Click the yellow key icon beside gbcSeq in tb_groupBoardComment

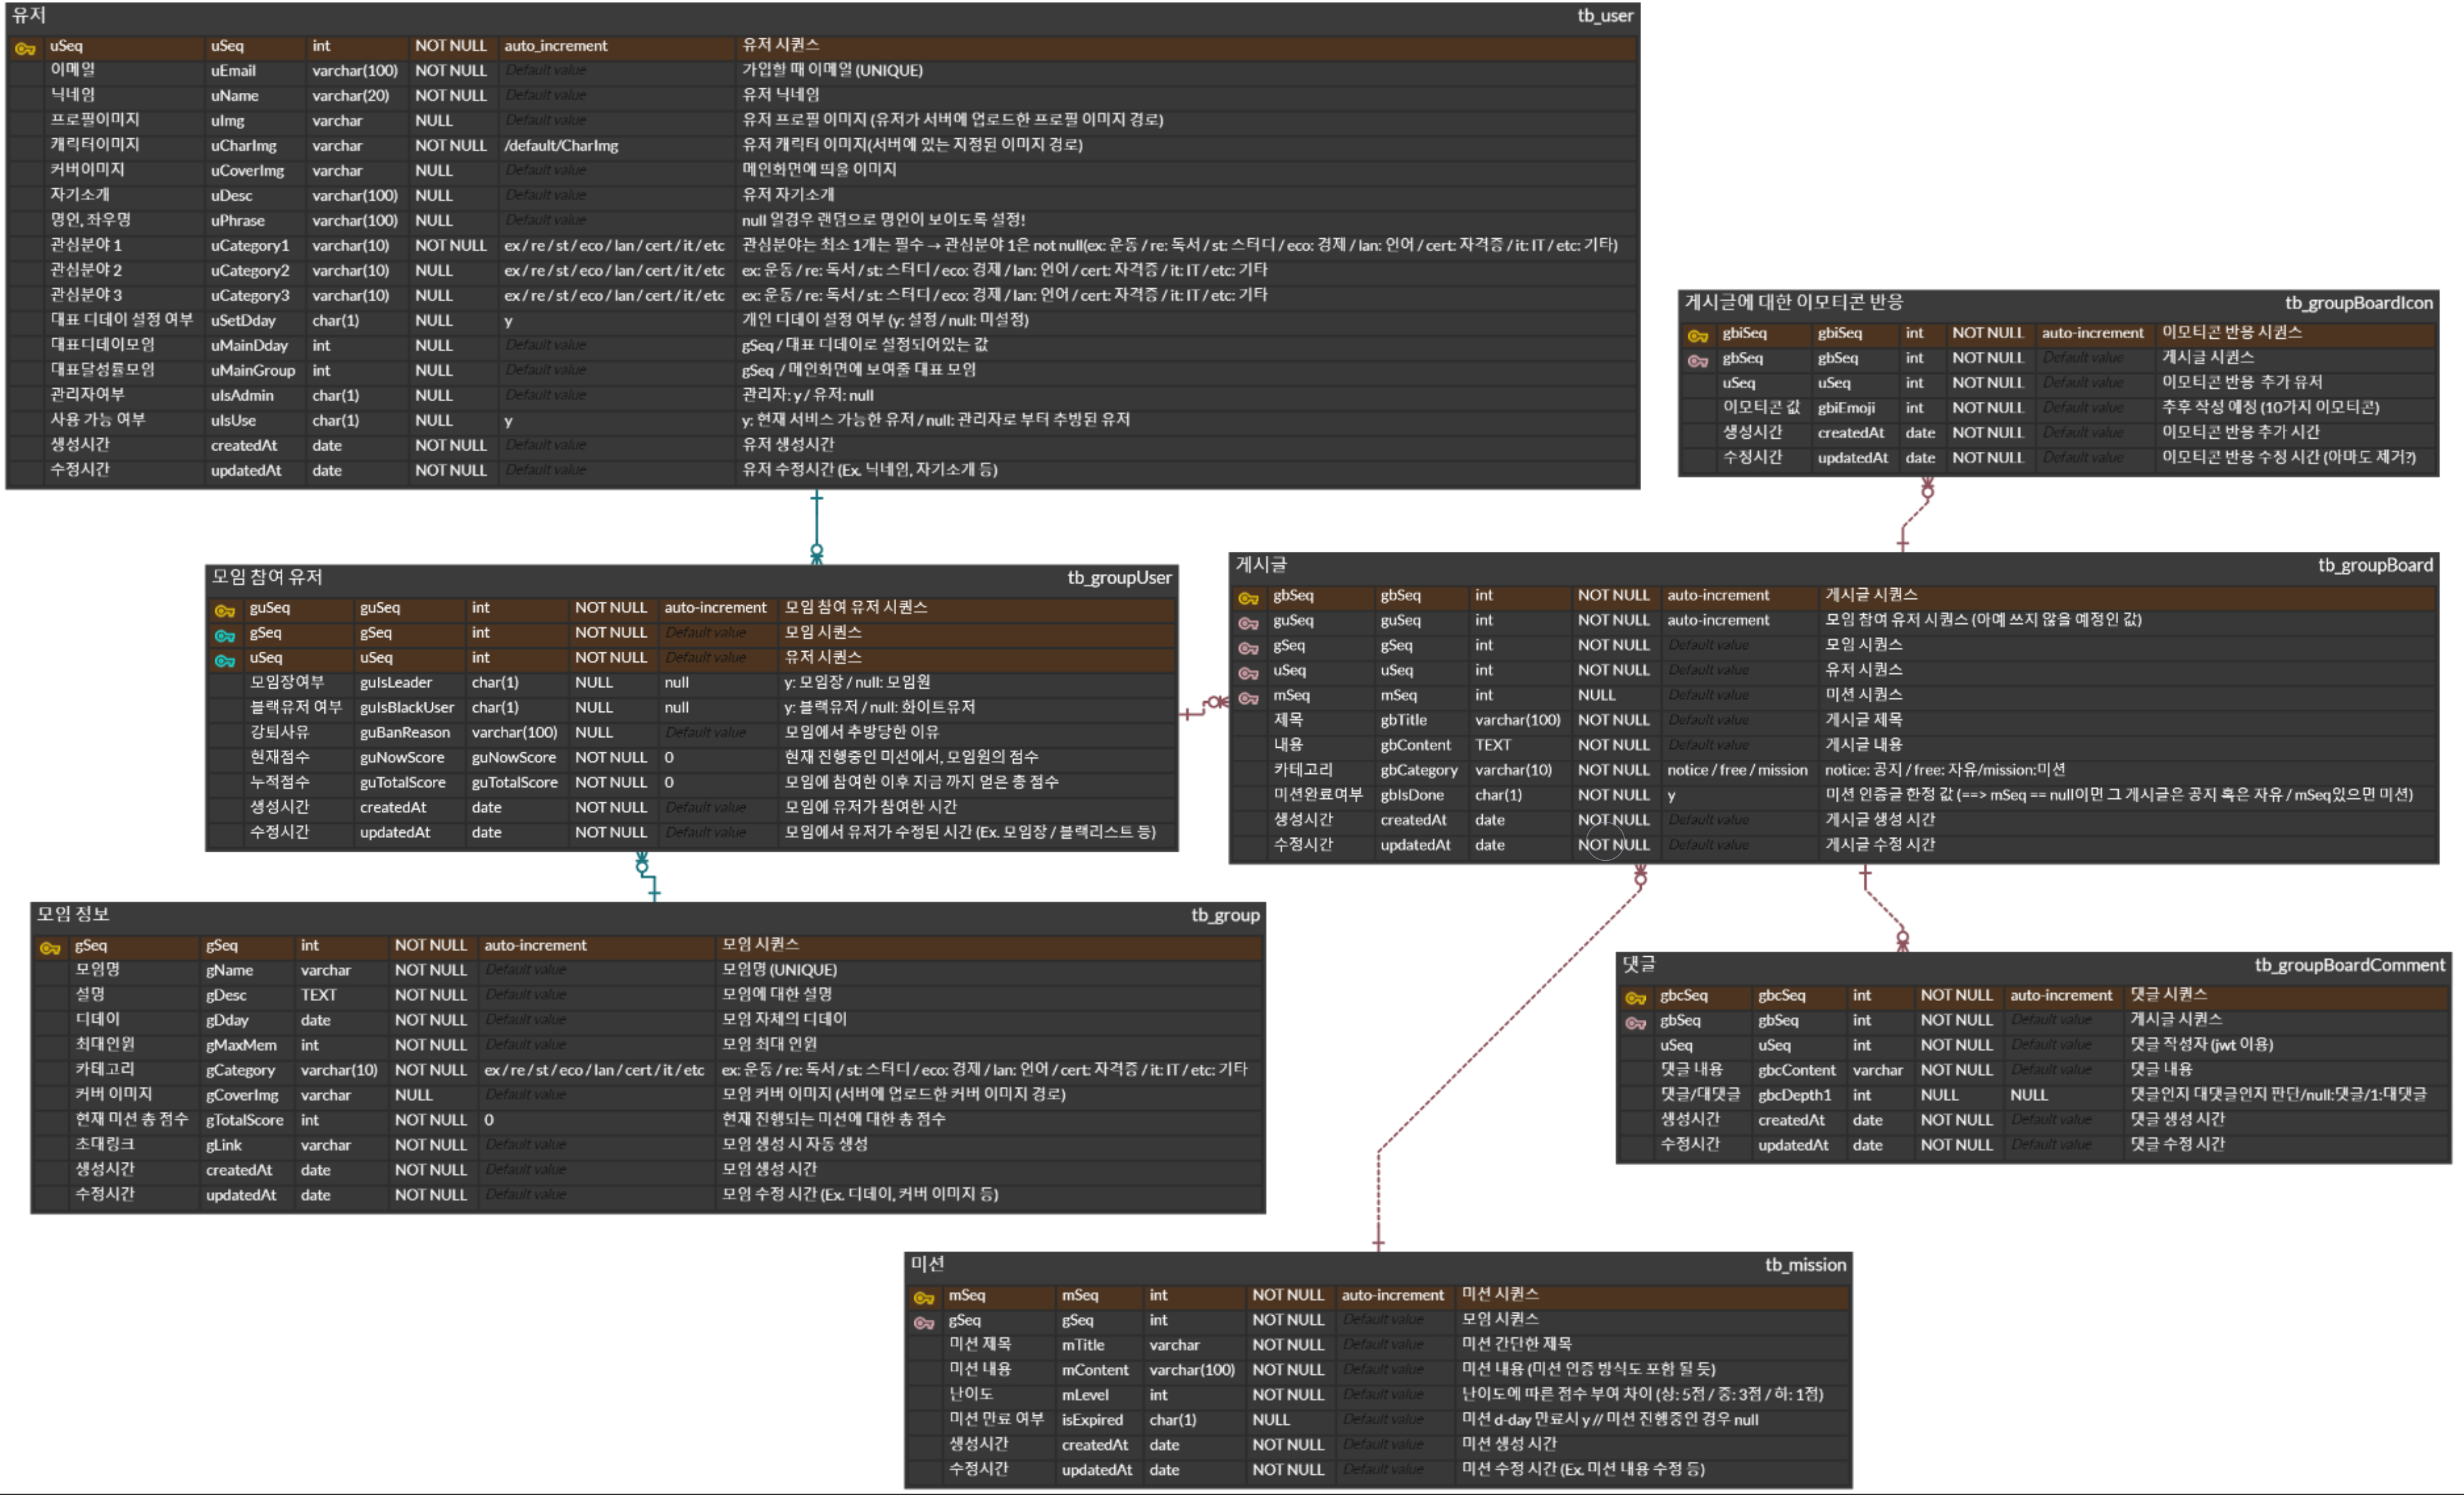pyautogui.click(x=1635, y=998)
